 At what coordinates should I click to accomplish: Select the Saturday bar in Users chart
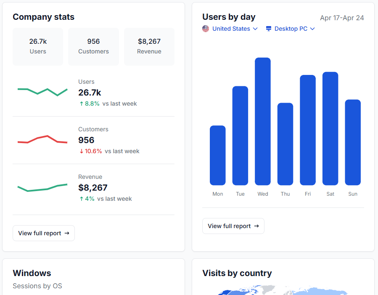(x=330, y=128)
